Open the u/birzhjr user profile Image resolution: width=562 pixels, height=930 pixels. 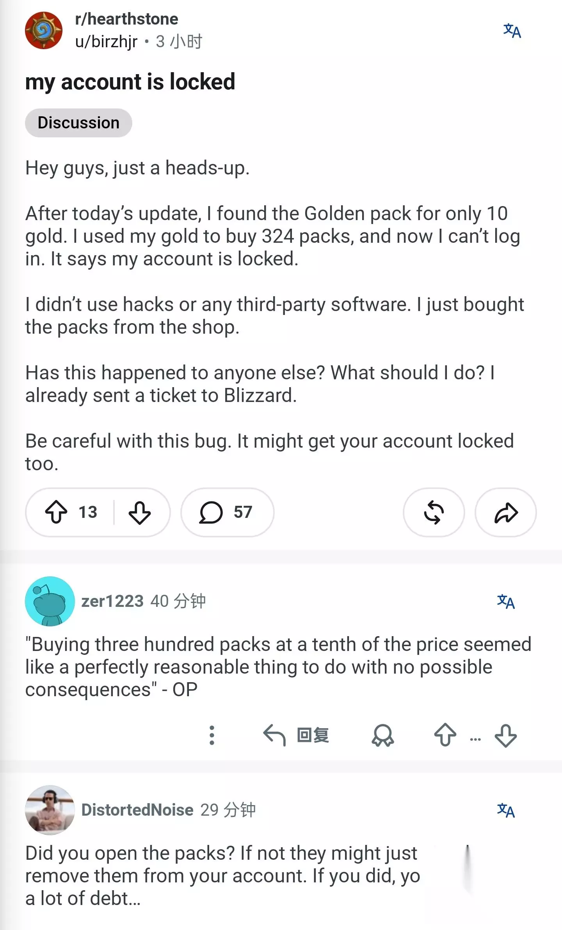click(106, 41)
